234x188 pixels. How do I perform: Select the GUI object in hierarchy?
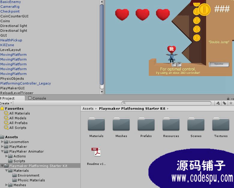4,35
